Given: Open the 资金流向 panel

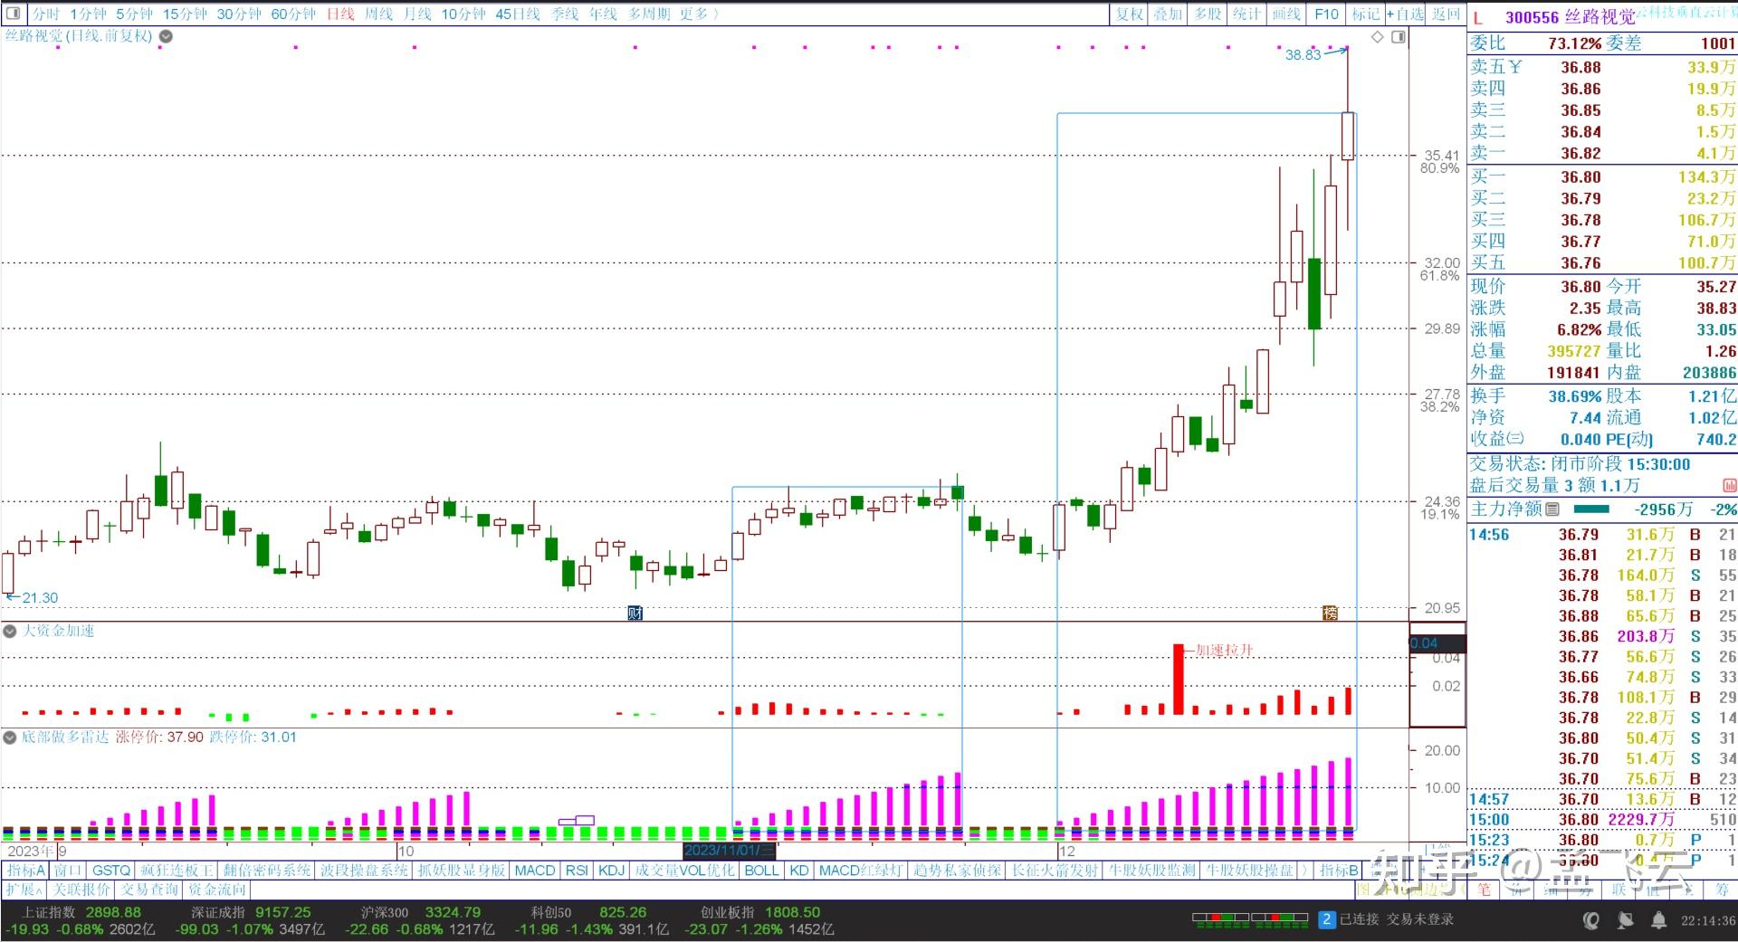Looking at the screenshot, I should (x=217, y=890).
